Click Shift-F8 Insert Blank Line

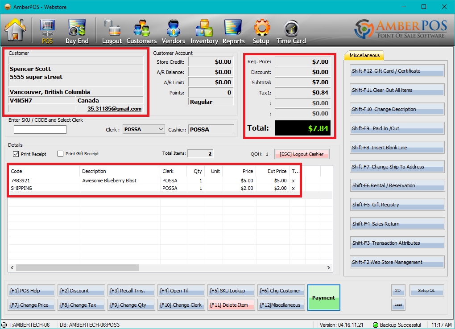tap(397, 148)
